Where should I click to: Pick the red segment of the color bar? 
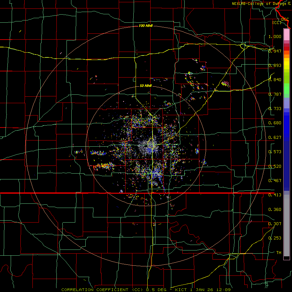point(286,48)
